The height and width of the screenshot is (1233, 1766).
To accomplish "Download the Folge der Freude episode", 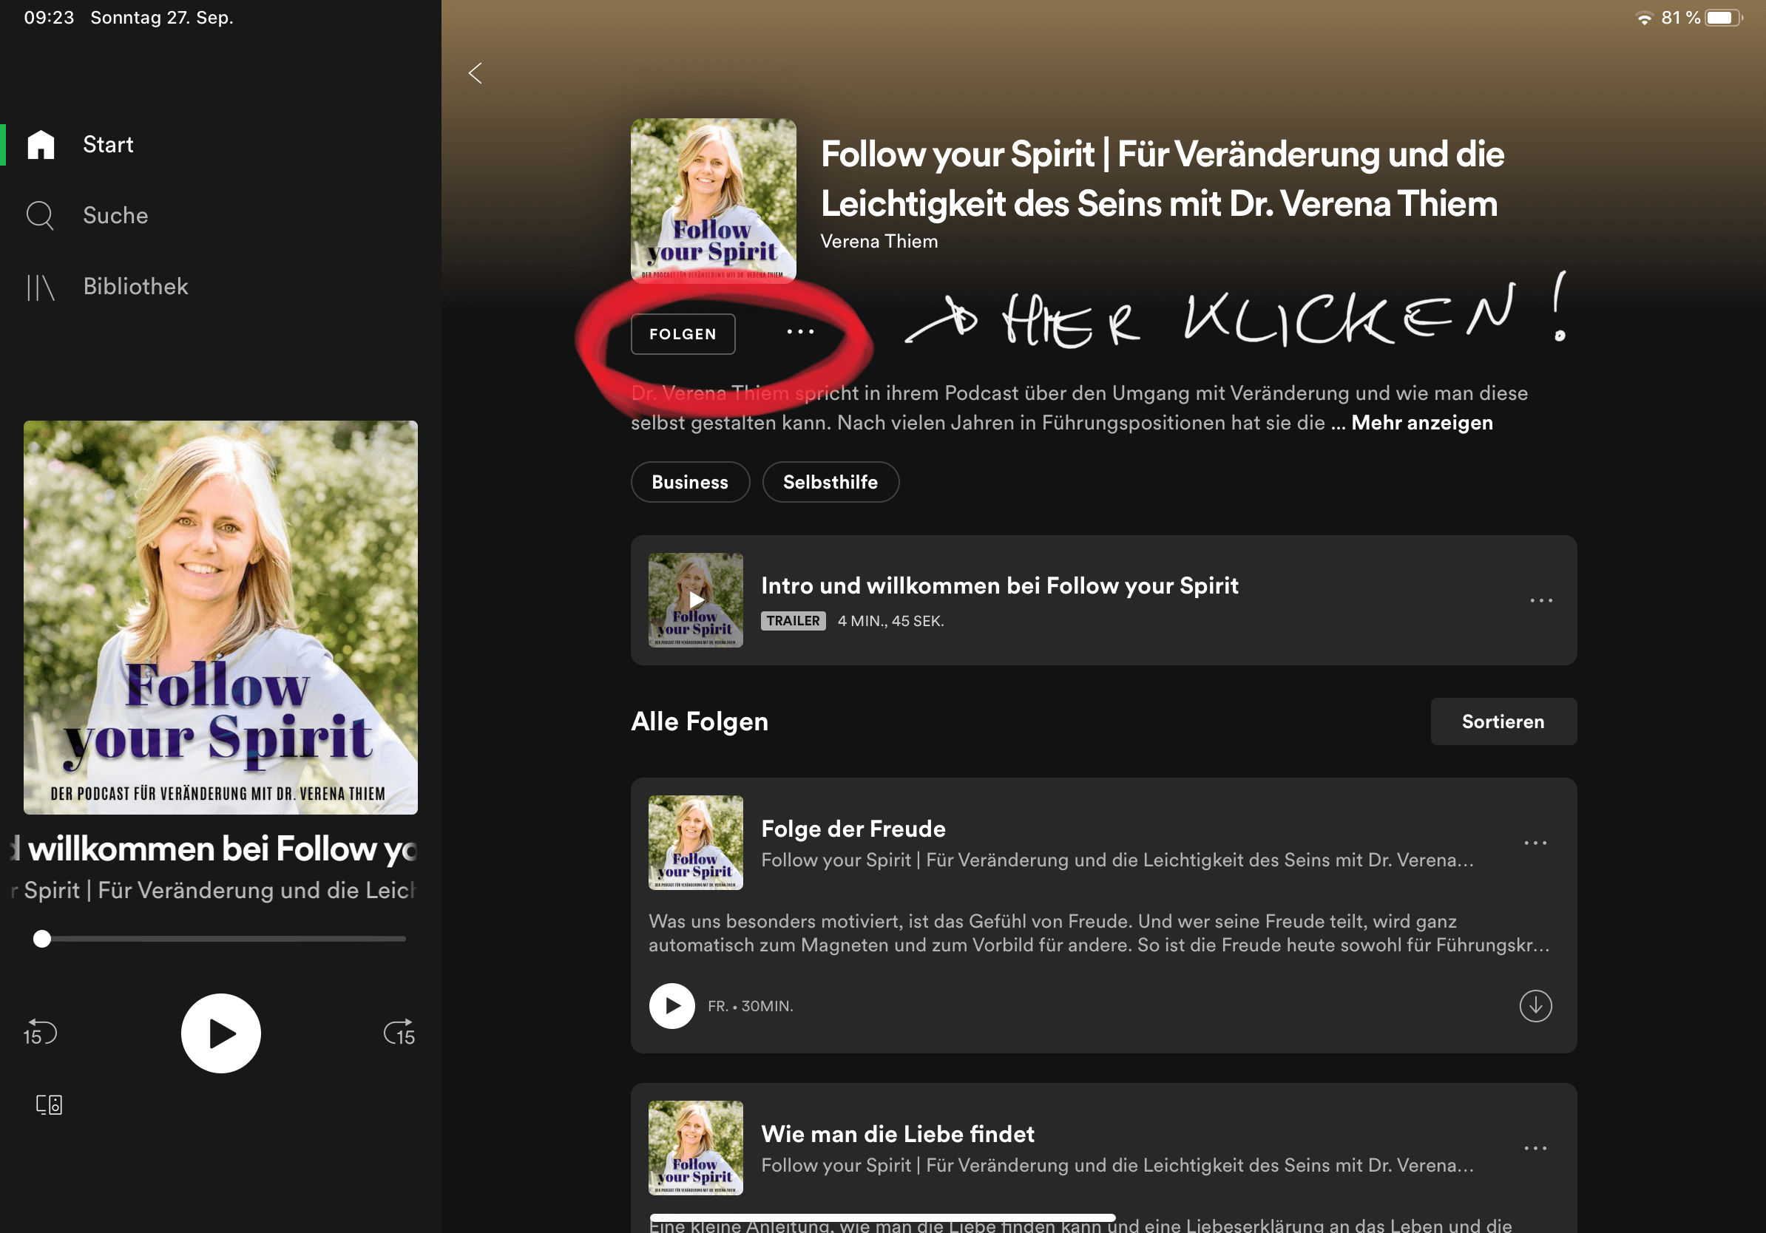I will click(x=1535, y=1005).
